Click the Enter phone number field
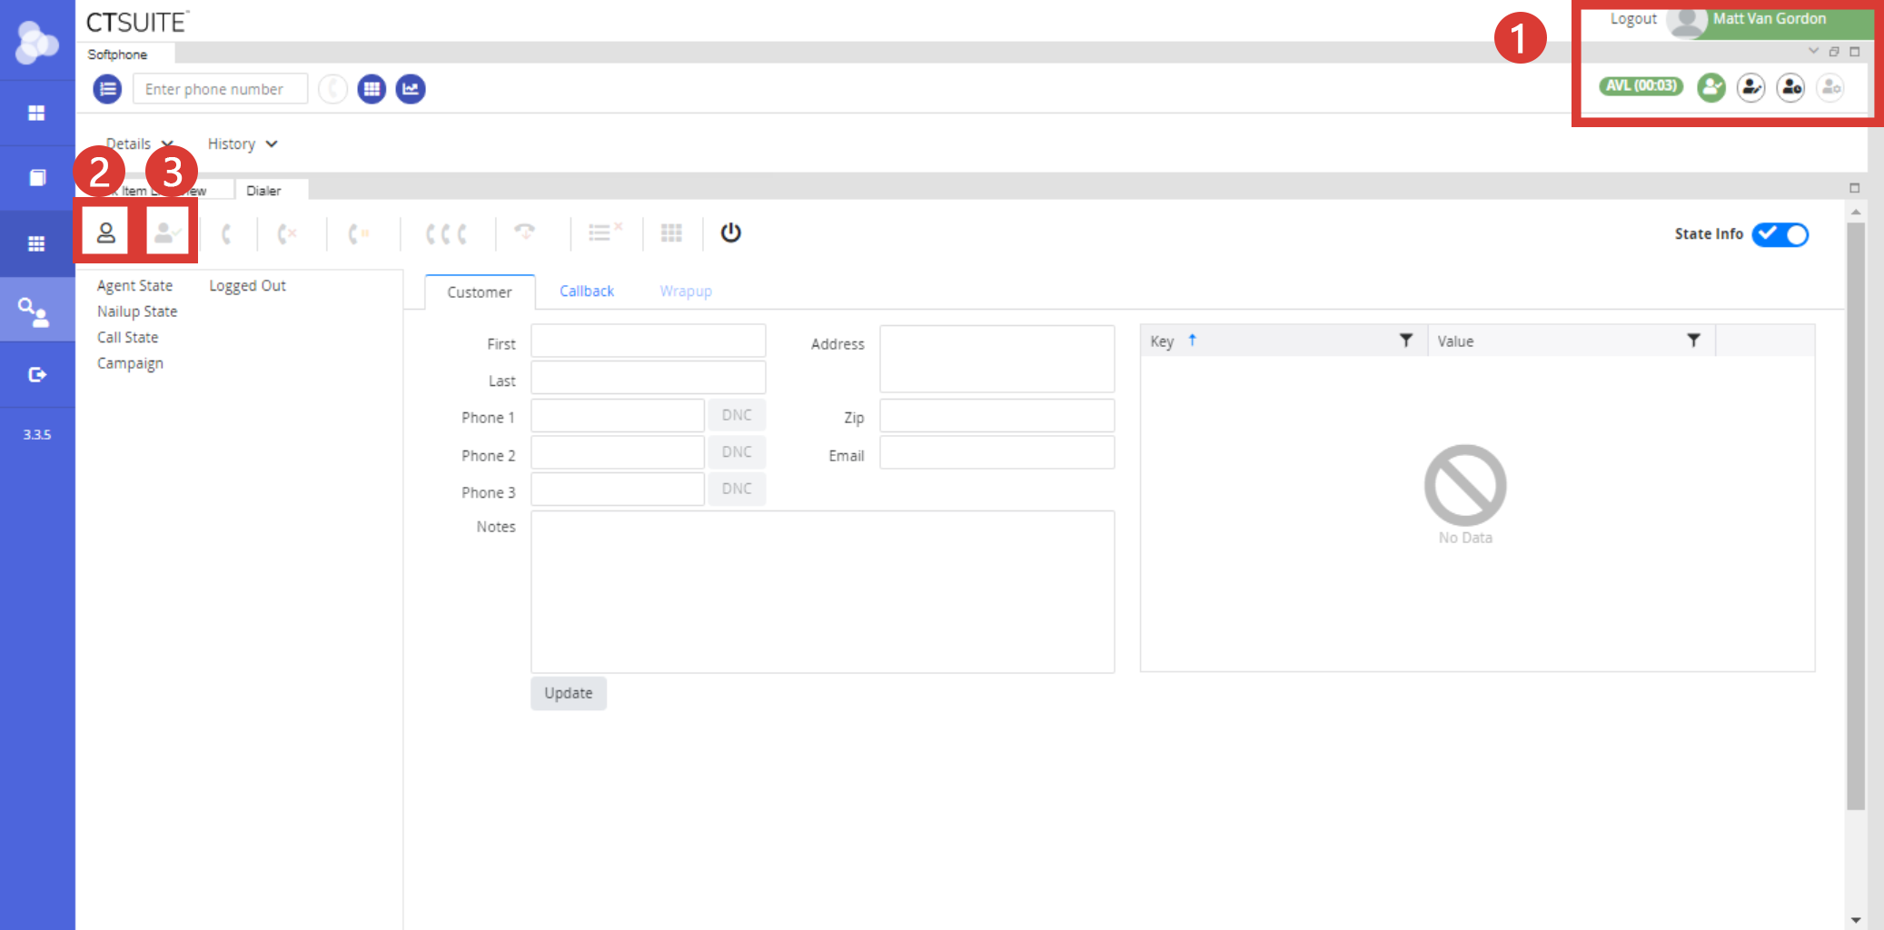Screen dimensions: 1884x930 pyautogui.click(x=221, y=89)
